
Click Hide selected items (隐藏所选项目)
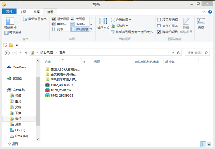pyautogui.click(x=186, y=25)
